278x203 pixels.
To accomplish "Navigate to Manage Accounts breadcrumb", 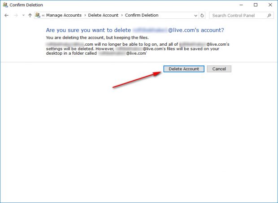I will click(64, 15).
